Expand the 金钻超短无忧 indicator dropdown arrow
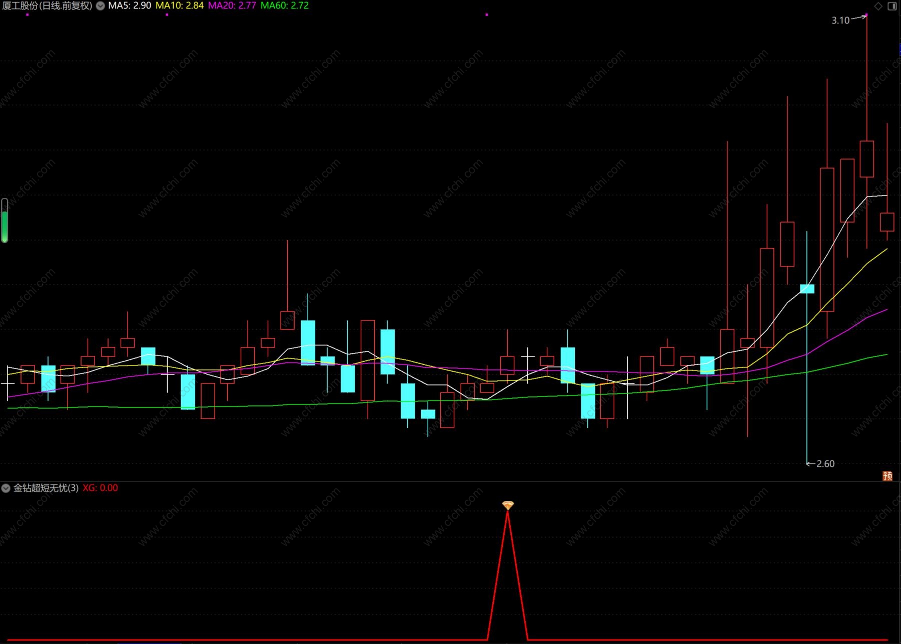Screen dimensions: 901x644 coord(6,488)
